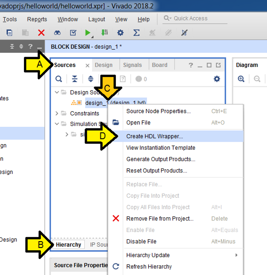Viewport: 267px width, 275px height.
Task: Click the Sigma reports toolbar icon
Action: click(136, 33)
